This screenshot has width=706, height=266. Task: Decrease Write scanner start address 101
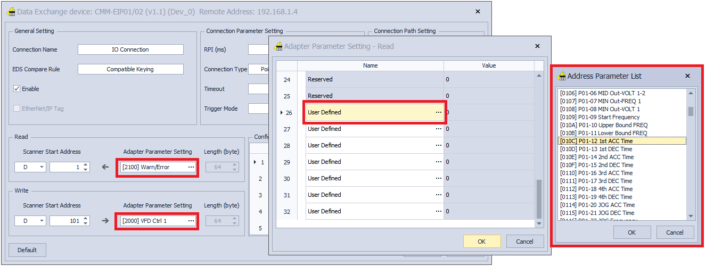pos(86,223)
